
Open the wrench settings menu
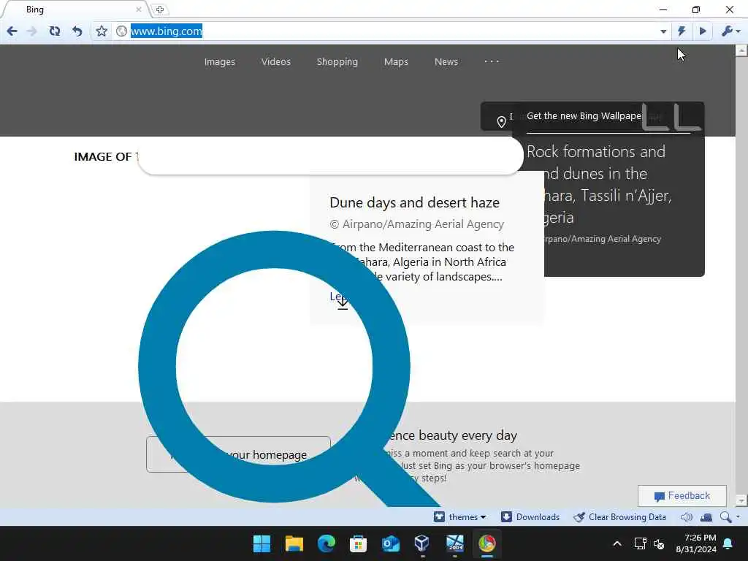tap(730, 31)
